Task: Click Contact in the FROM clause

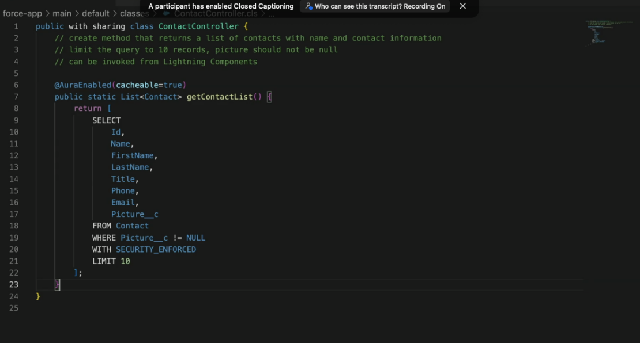Action: click(132, 226)
